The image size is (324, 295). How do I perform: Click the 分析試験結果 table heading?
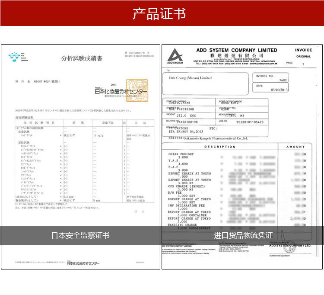pyautogui.click(x=24, y=118)
